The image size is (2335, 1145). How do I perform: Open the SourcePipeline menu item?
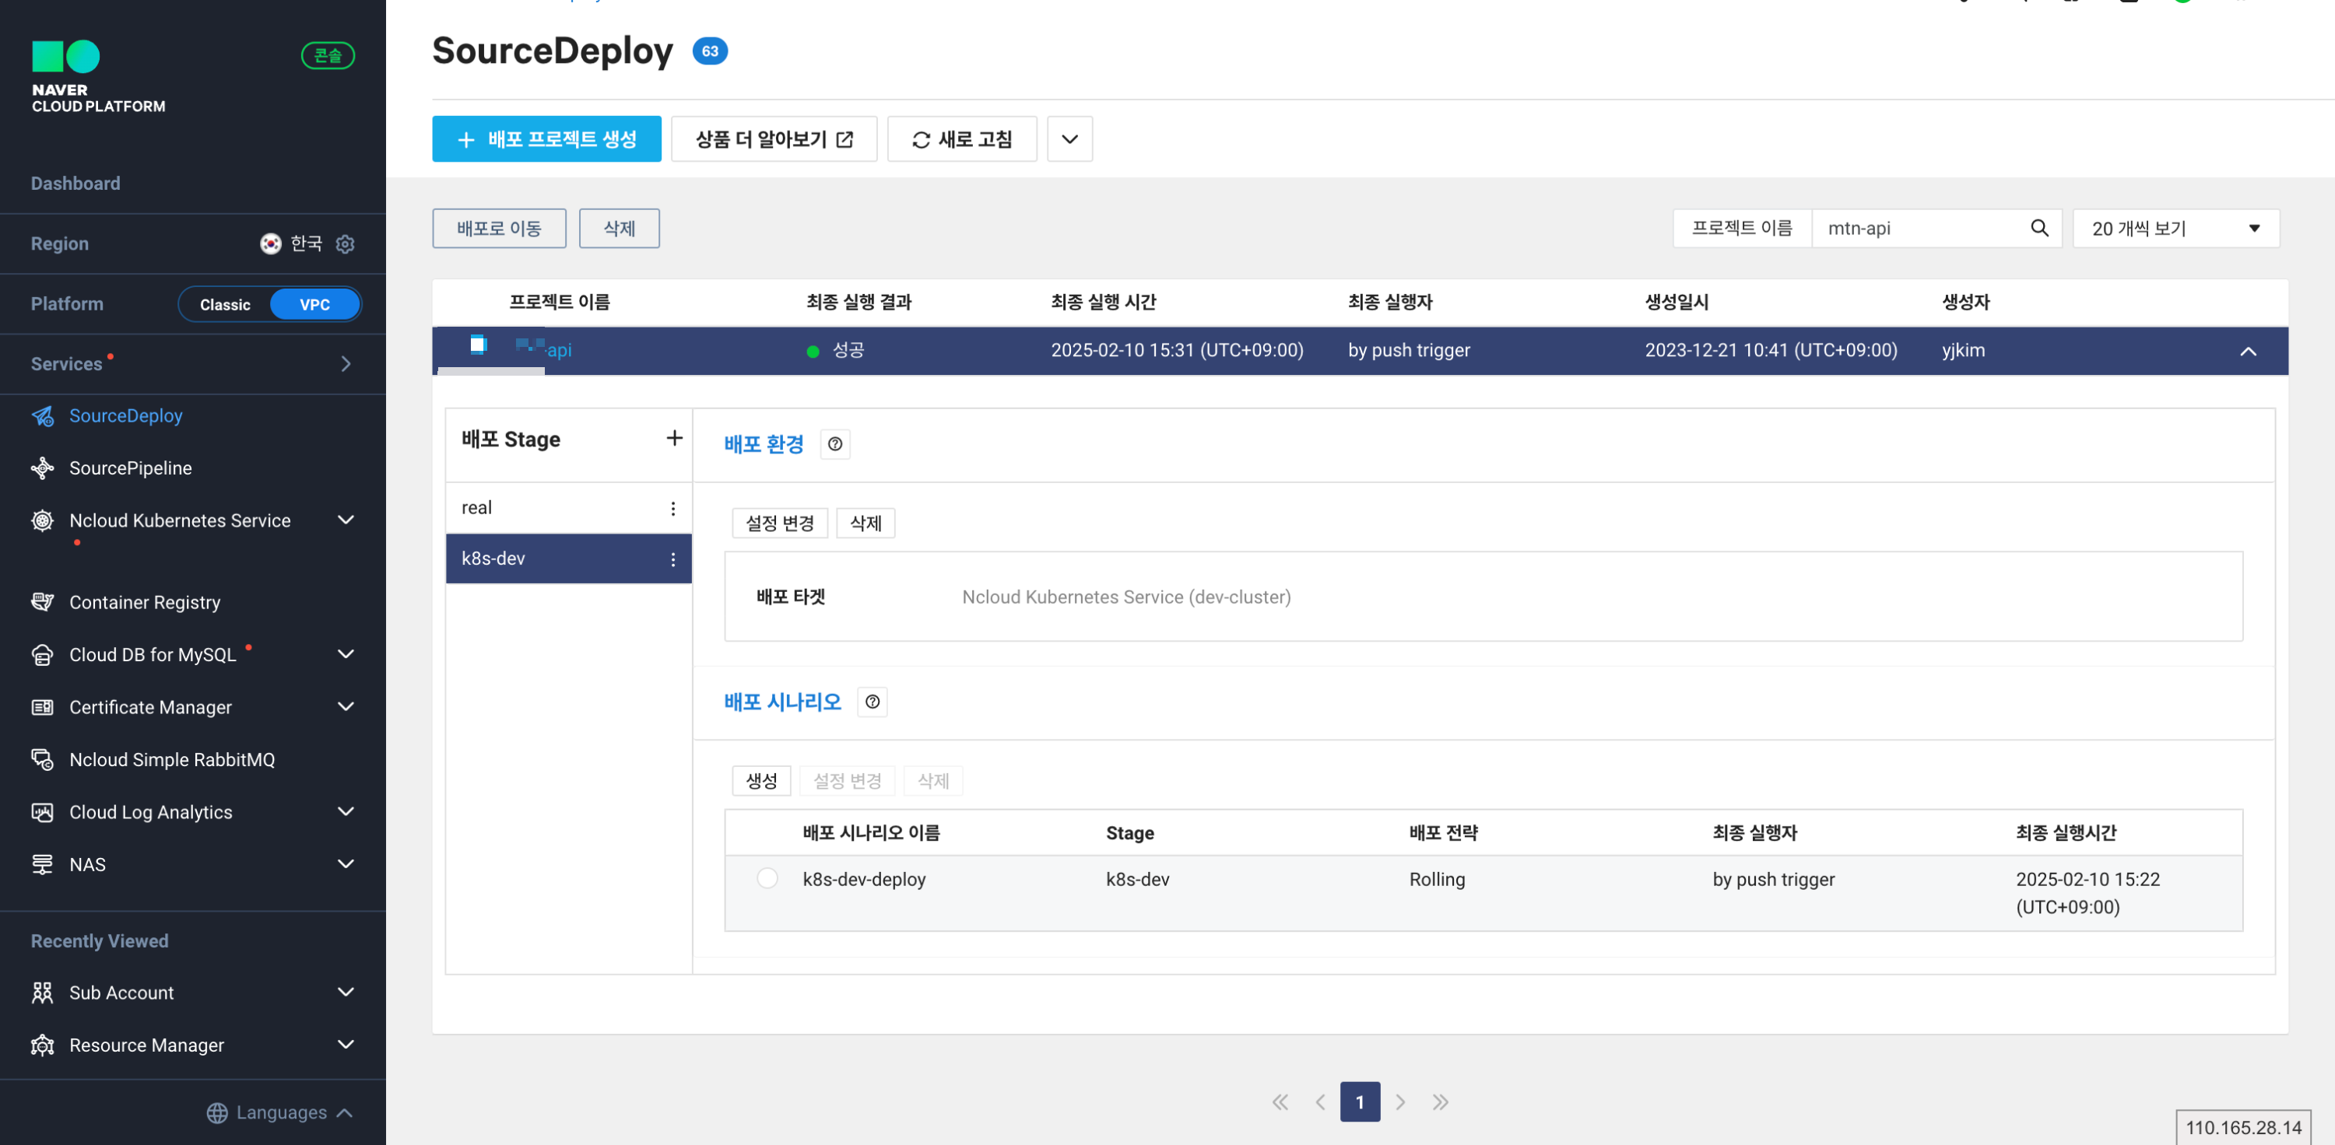(x=131, y=468)
